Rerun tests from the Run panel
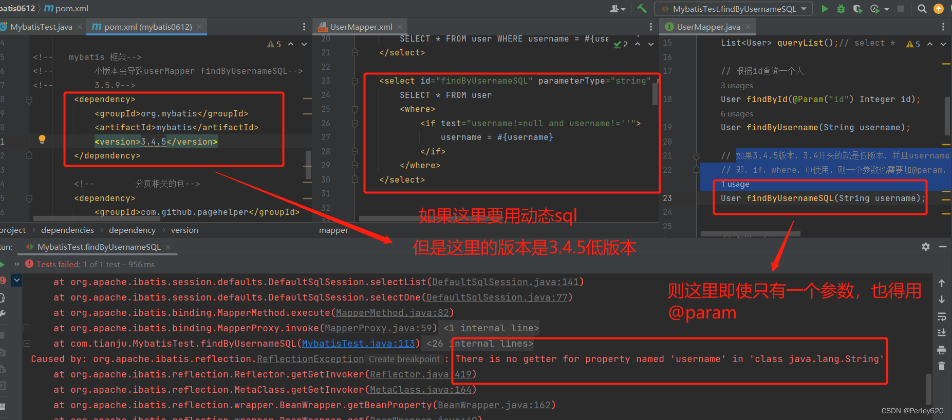 (x=2, y=264)
